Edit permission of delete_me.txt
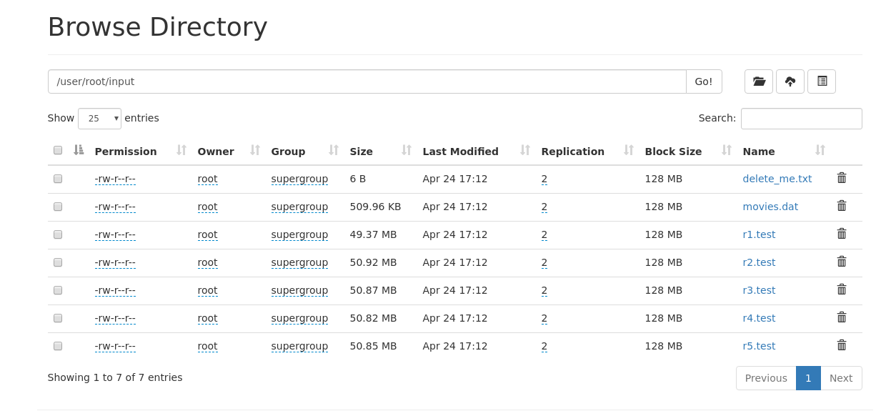This screenshot has height=416, width=896. coord(115,179)
